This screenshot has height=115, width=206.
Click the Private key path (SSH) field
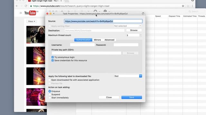(x=86, y=53)
